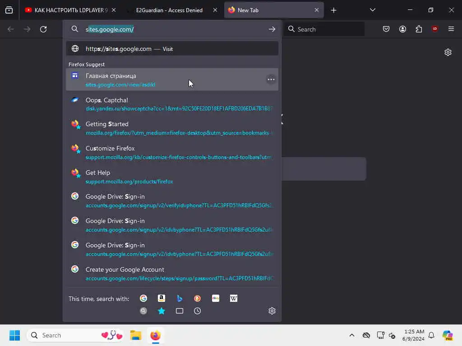The image size is (462, 346).
Task: Search history with the clock icon
Action: (x=198, y=311)
